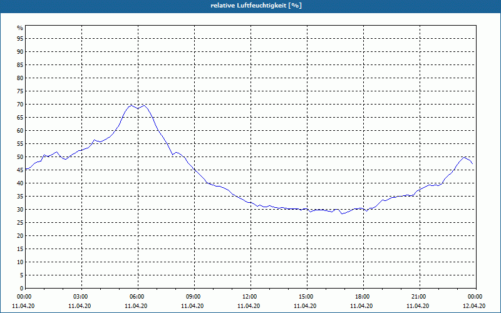Pick the y-axis tick label 75
The width and height of the screenshot is (501, 313).
tap(20, 91)
